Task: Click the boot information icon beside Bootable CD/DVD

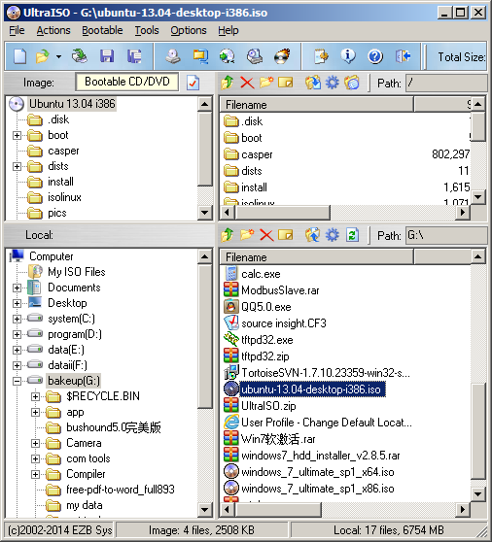Action: (x=193, y=83)
